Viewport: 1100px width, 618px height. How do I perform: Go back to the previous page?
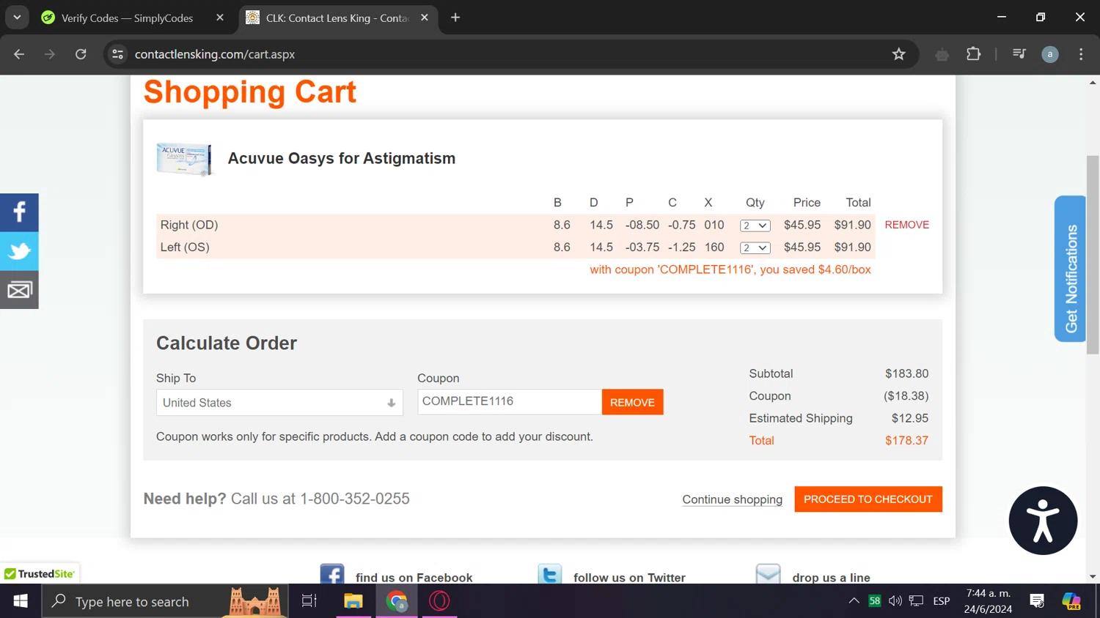pos(19,54)
